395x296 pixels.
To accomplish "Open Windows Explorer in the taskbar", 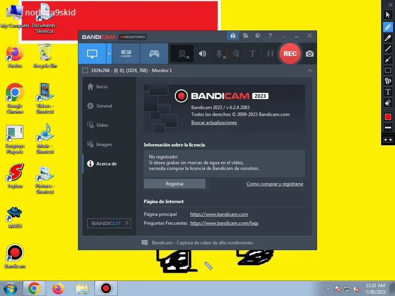I will click(82, 289).
